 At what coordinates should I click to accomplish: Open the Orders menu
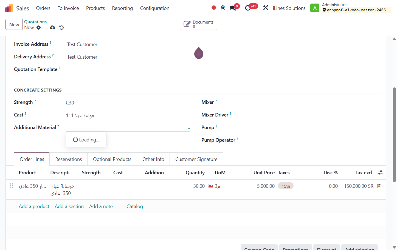tap(43, 8)
